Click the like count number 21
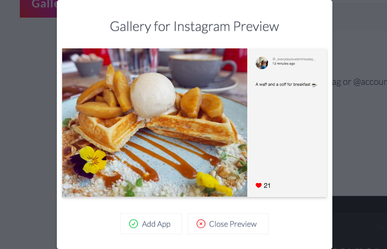This screenshot has height=249, width=387. 267,186
